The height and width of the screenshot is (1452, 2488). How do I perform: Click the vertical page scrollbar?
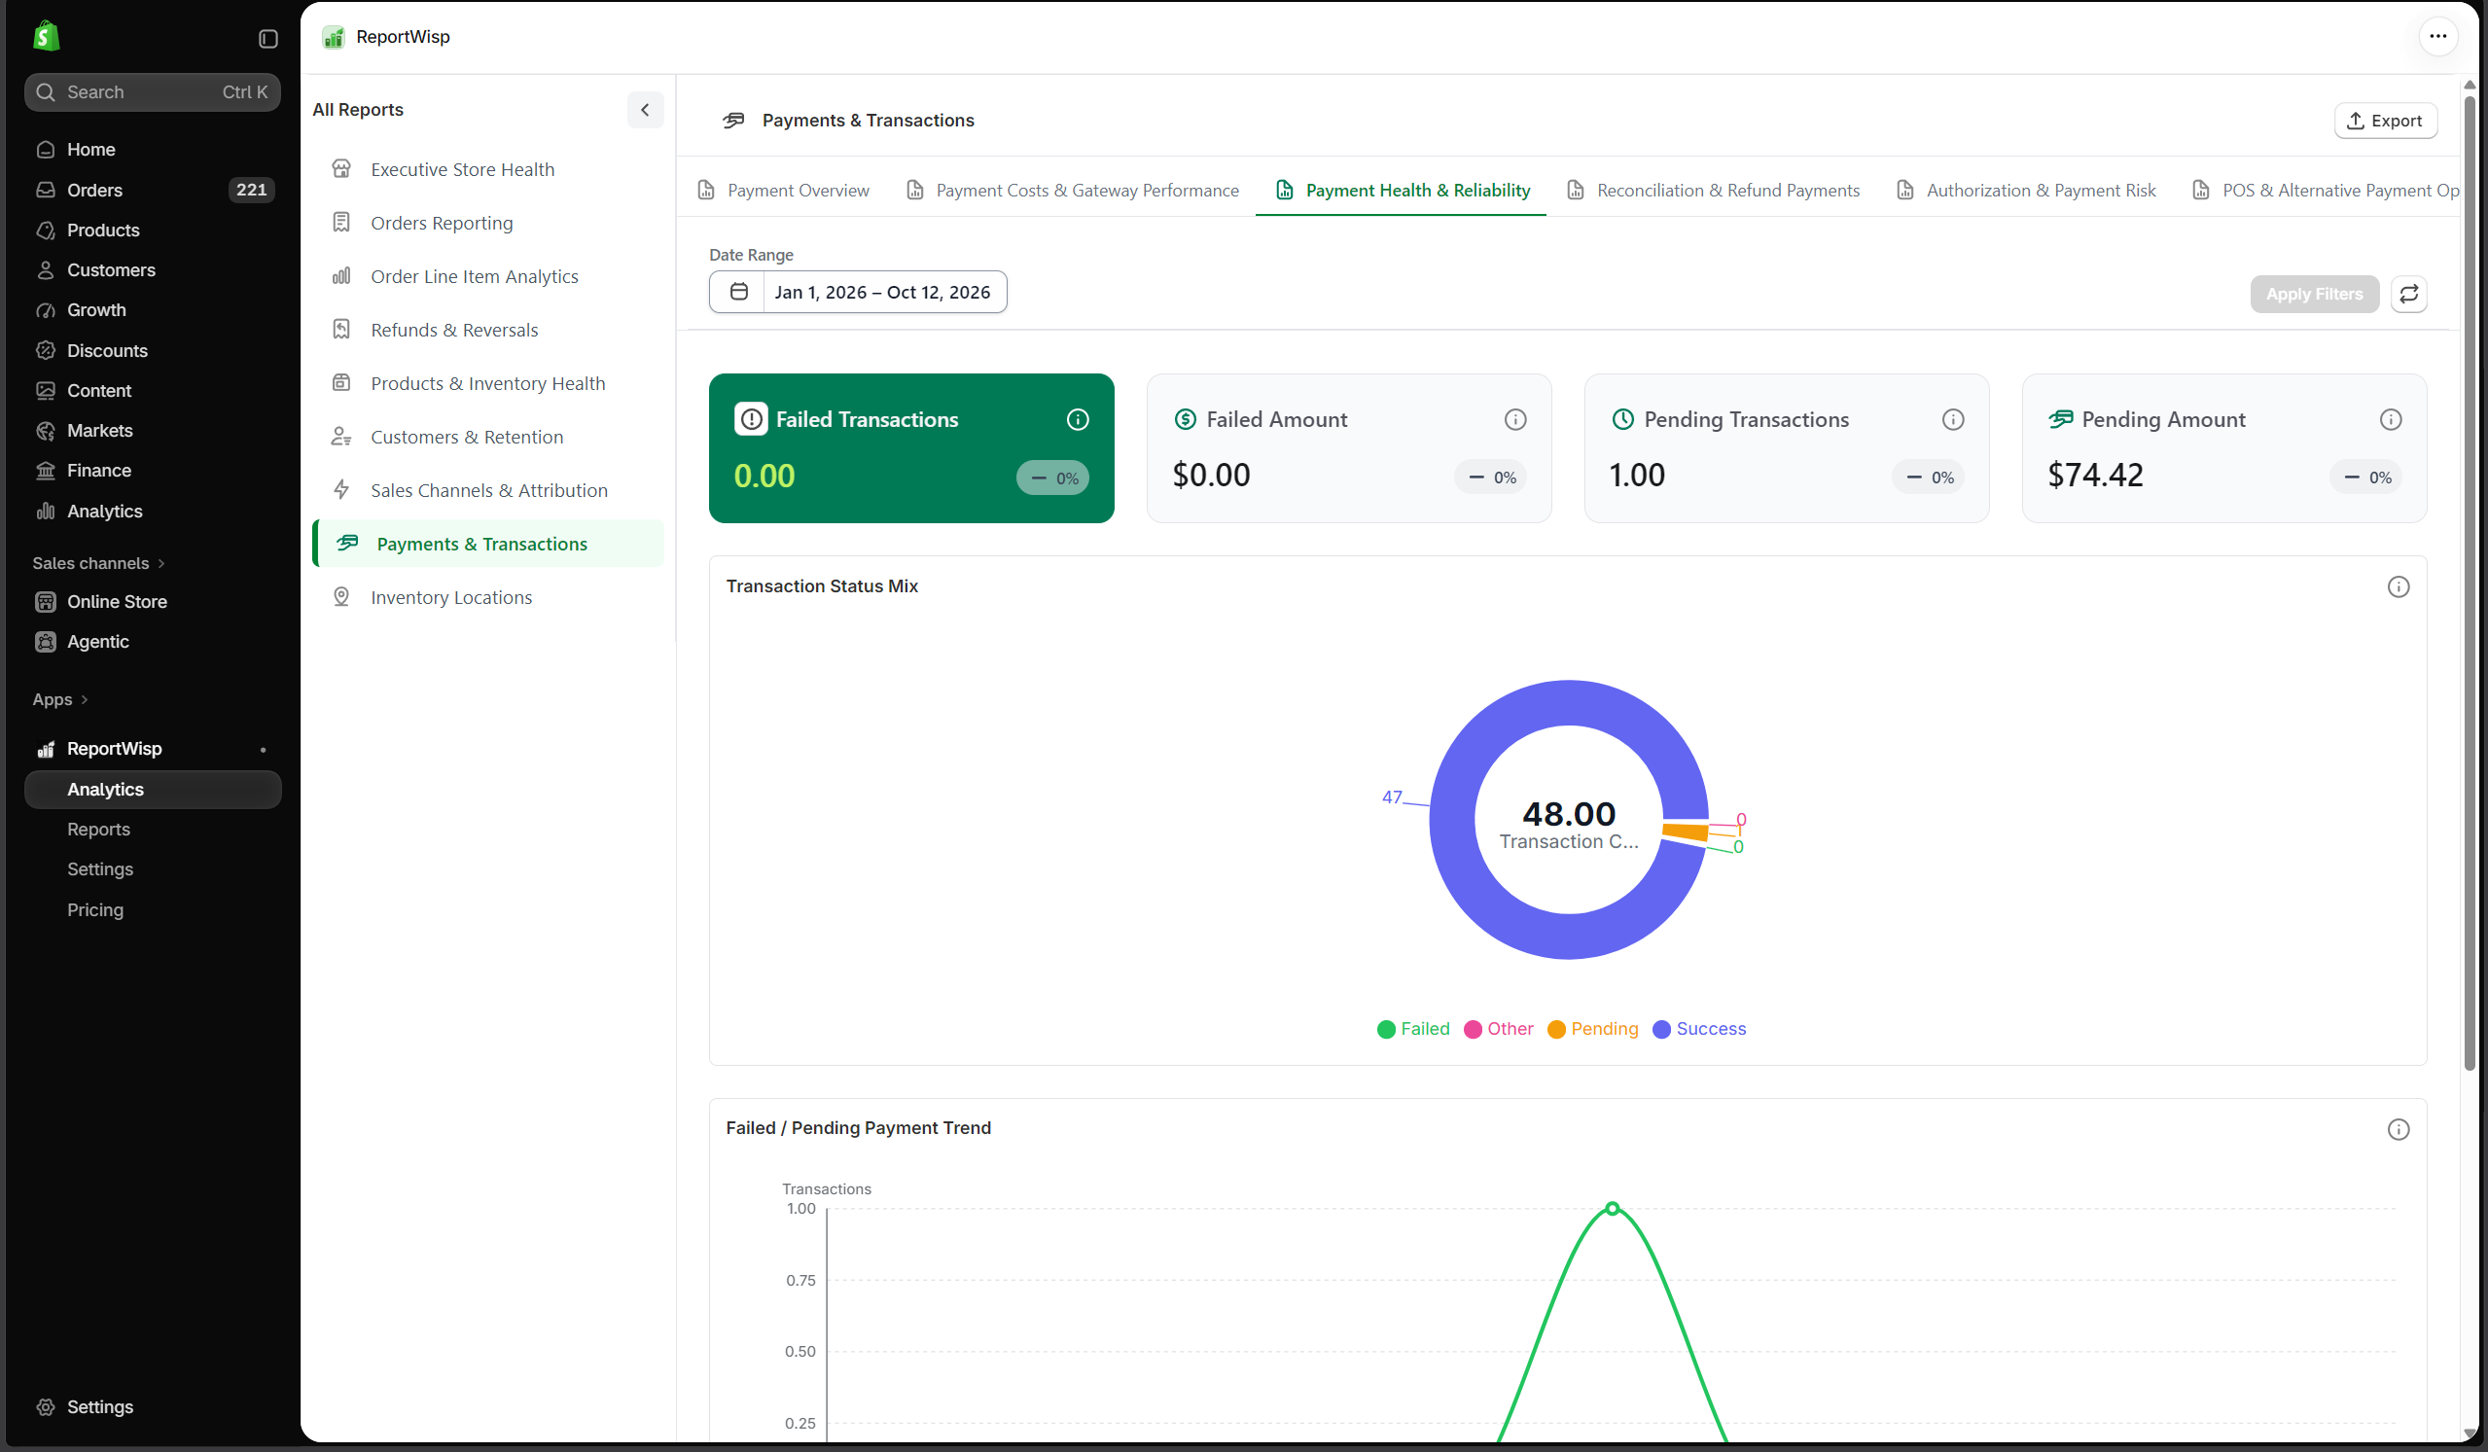click(x=2469, y=583)
